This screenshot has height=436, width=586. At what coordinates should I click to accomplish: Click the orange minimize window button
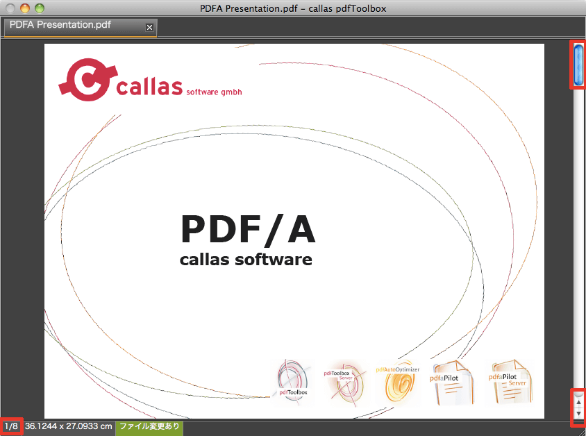point(25,8)
